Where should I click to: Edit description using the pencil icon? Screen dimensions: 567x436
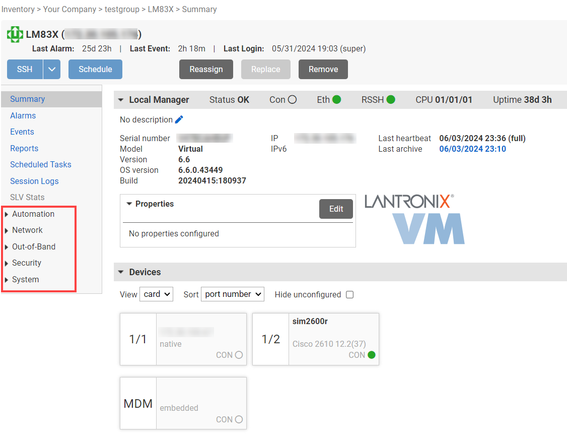click(x=179, y=119)
